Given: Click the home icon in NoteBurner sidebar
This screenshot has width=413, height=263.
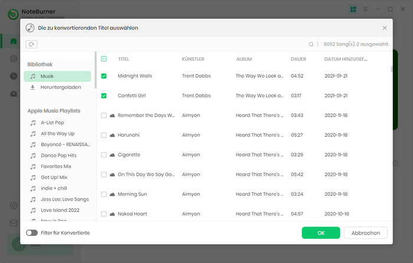Looking at the screenshot, I should [x=14, y=41].
